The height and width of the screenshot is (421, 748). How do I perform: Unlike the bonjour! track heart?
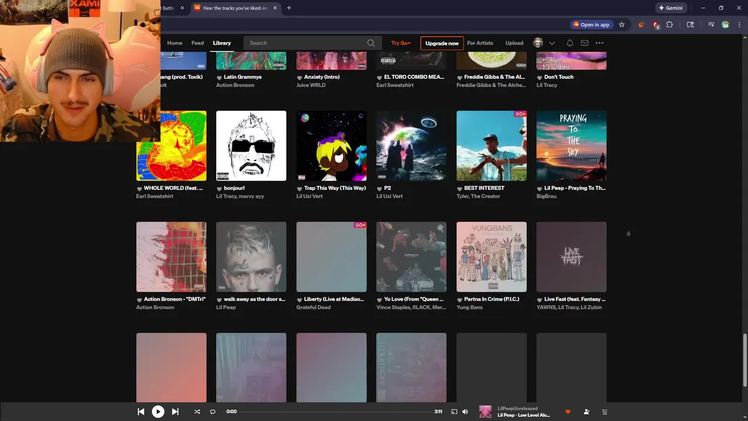219,189
